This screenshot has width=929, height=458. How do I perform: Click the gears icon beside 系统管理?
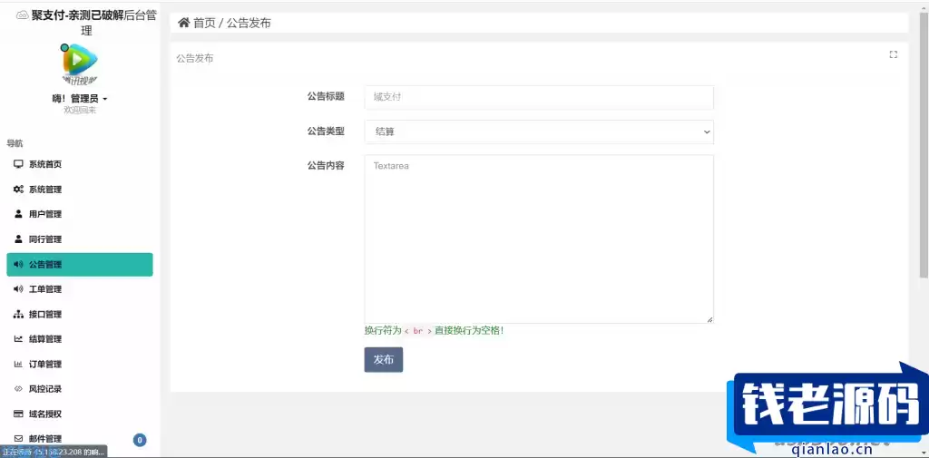pyautogui.click(x=18, y=189)
